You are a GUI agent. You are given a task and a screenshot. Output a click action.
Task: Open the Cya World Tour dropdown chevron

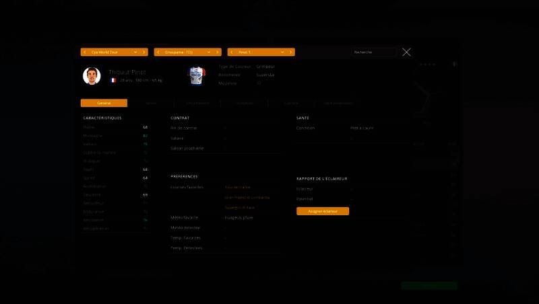144,52
